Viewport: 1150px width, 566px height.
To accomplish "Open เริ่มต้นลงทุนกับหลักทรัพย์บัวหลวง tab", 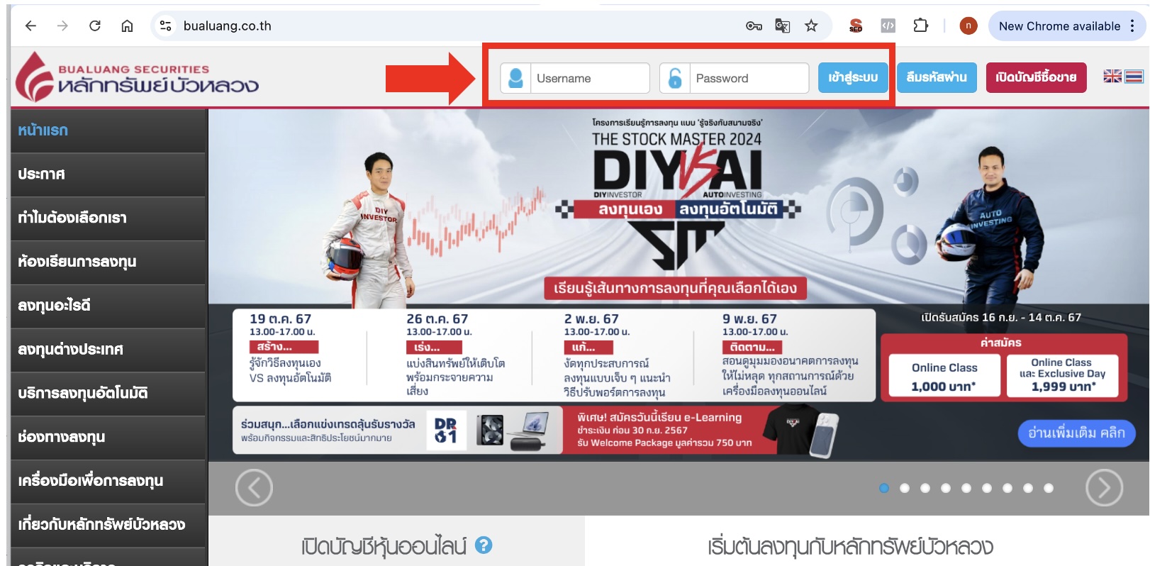I will [850, 546].
